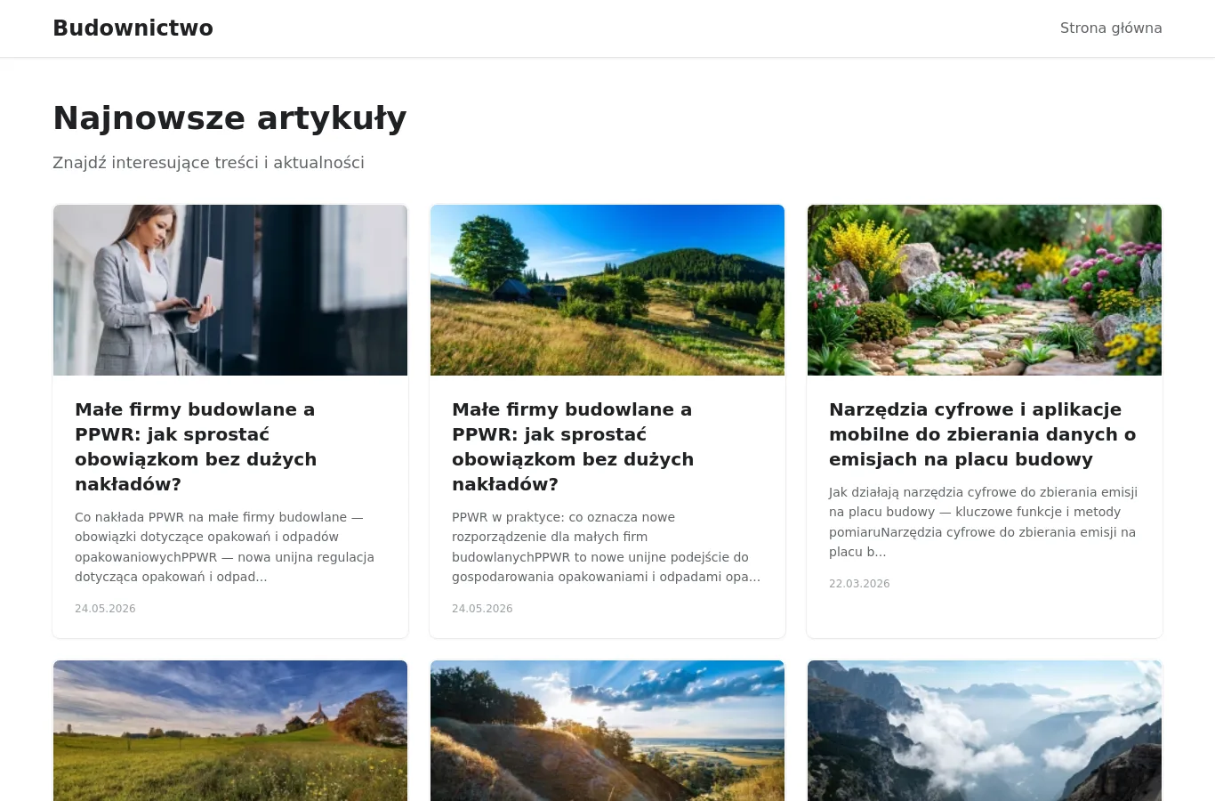Open article title above 'Co nakłada PPWR' excerpt
The width and height of the screenshot is (1215, 801).
pyautogui.click(x=196, y=447)
